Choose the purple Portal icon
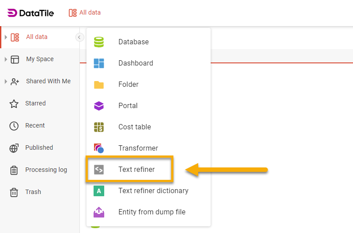Image resolution: width=353 pixels, height=233 pixels. (98, 106)
